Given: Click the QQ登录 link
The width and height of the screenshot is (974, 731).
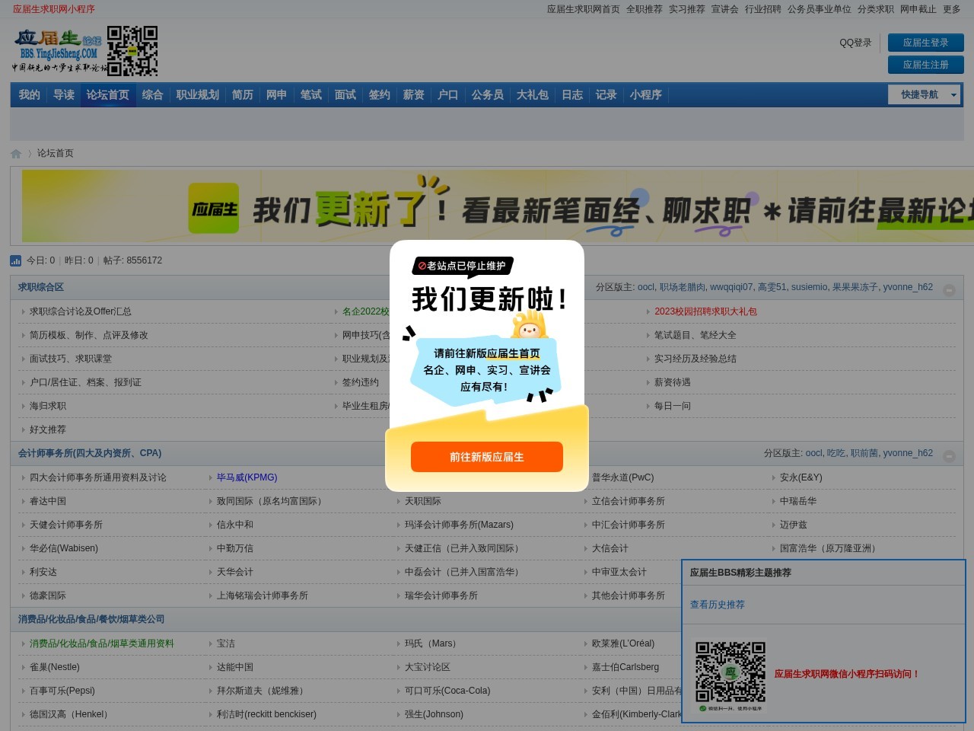Looking at the screenshot, I should (x=855, y=43).
